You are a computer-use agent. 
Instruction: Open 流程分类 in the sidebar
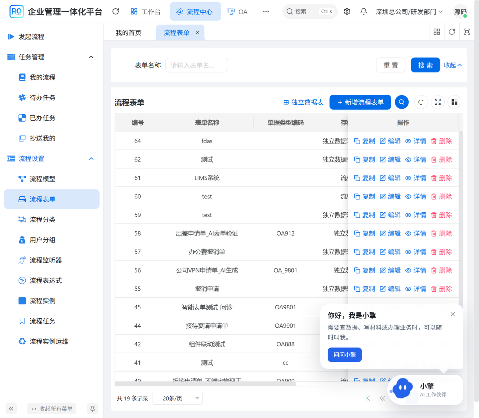[52, 220]
